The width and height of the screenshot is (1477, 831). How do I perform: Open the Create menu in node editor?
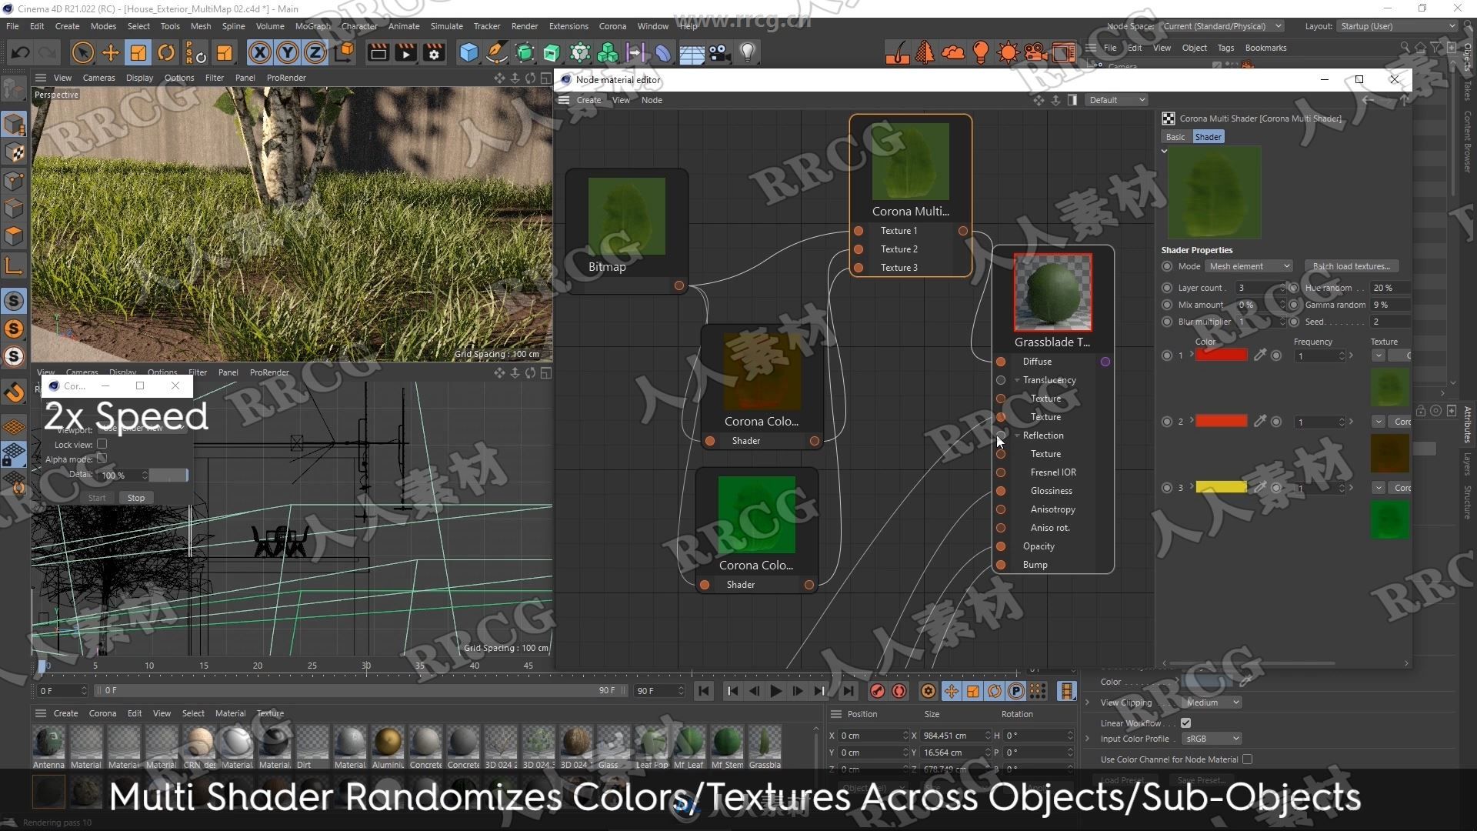coord(588,100)
